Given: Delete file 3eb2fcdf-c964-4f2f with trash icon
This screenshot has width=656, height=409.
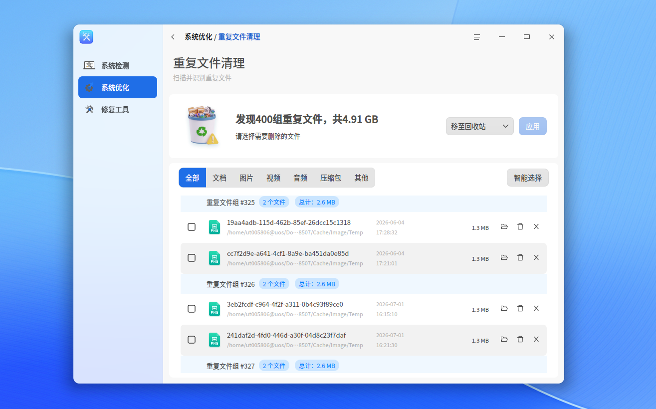Looking at the screenshot, I should click(520, 308).
